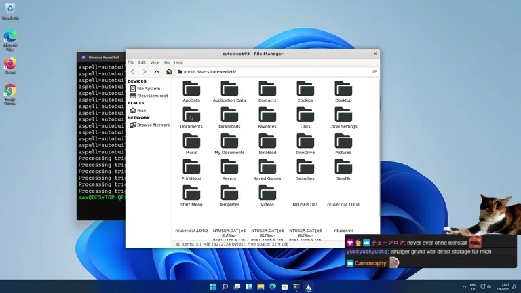Click Browse Network in sidebar
521x293 pixels.
(149, 125)
